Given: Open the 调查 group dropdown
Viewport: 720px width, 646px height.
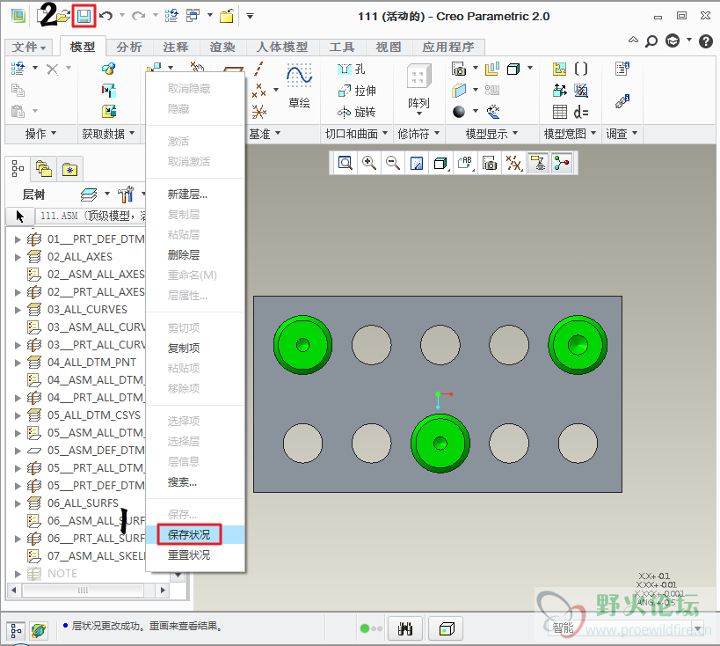Looking at the screenshot, I should pyautogui.click(x=622, y=134).
